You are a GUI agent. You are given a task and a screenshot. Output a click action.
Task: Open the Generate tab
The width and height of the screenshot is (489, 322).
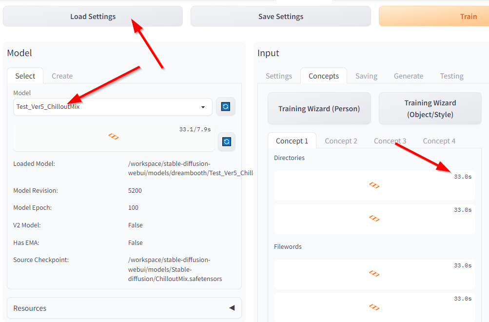point(409,76)
